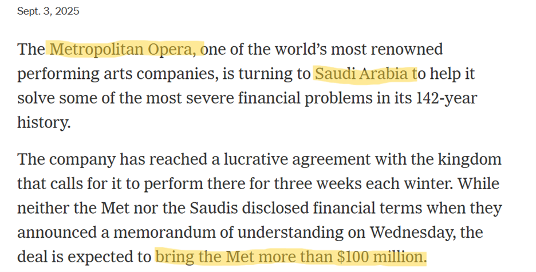Click the date Sept. 3, 2025
536x272 pixels.
48,11
